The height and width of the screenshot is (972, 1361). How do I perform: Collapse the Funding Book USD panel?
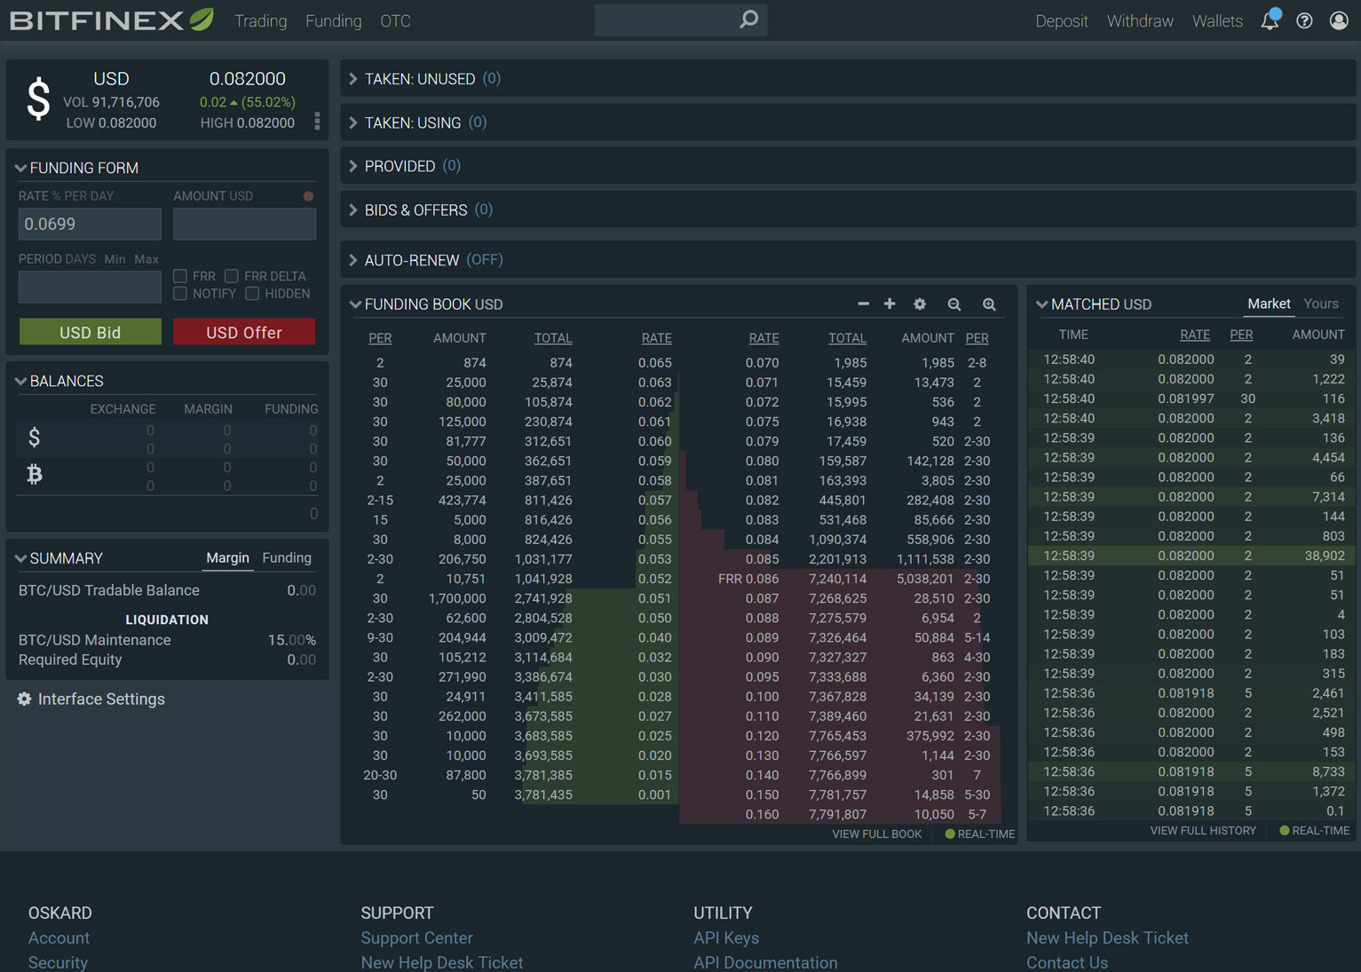pyautogui.click(x=355, y=304)
